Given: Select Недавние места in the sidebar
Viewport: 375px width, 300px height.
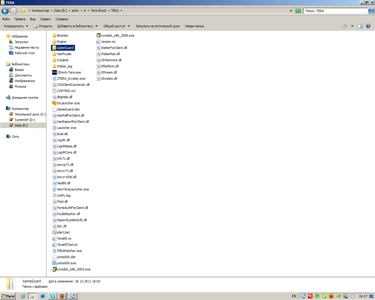Looking at the screenshot, I should click(26, 47).
